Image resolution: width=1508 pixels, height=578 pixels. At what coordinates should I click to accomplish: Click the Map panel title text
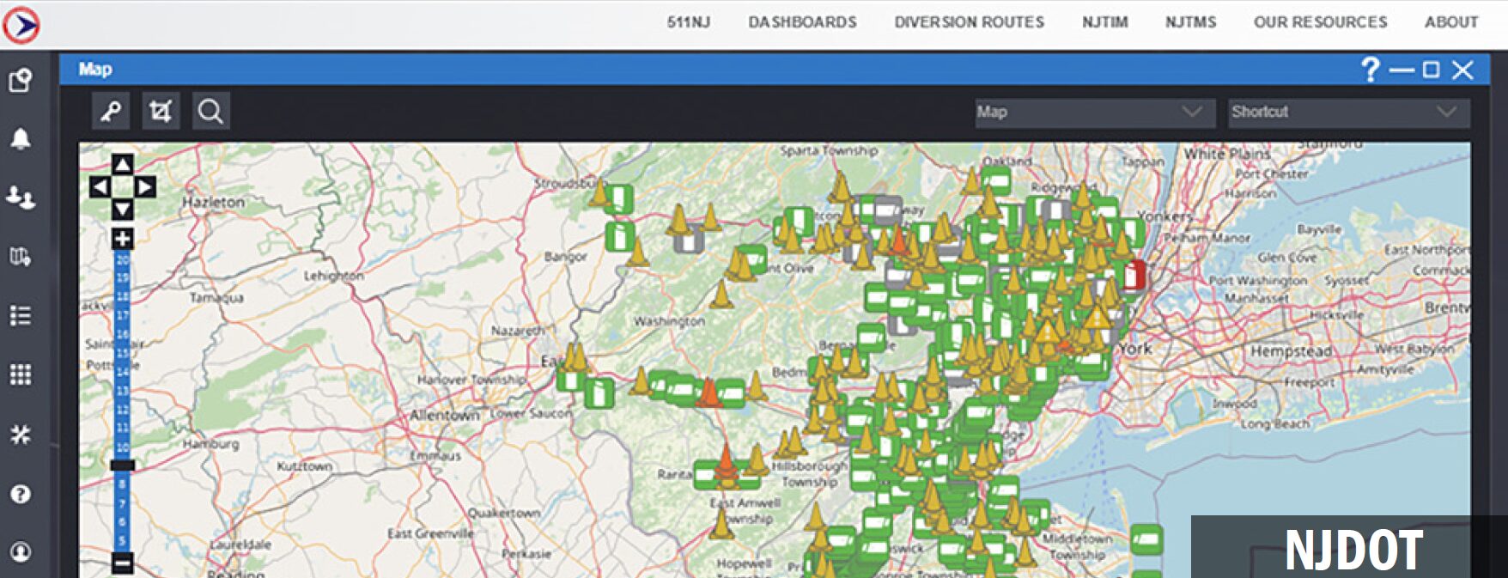[95, 70]
